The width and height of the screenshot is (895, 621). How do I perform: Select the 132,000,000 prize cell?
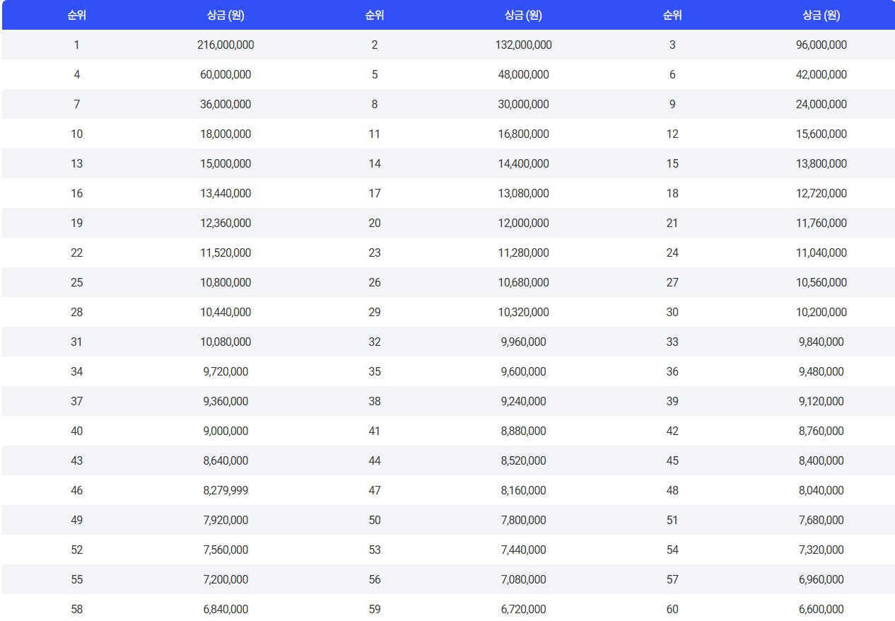coord(524,45)
